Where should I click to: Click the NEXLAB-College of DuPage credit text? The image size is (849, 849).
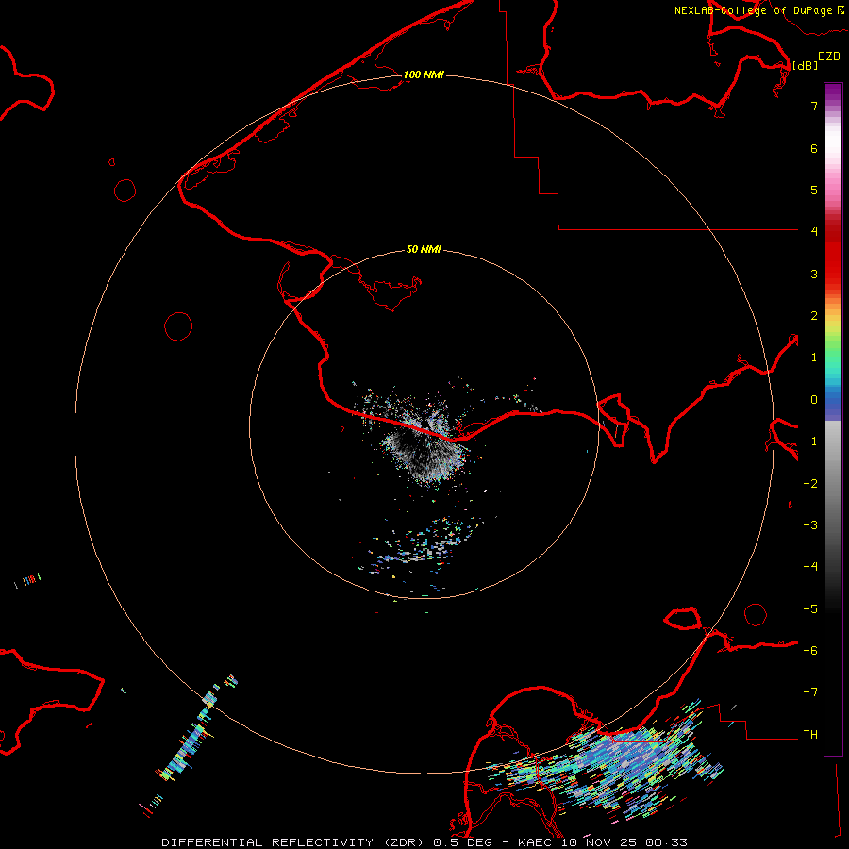coord(753,10)
